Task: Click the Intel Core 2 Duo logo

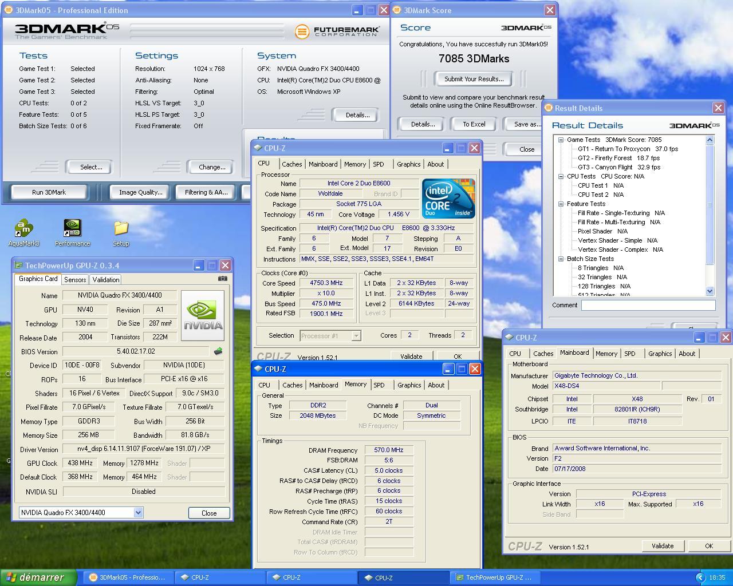Action: (448, 199)
